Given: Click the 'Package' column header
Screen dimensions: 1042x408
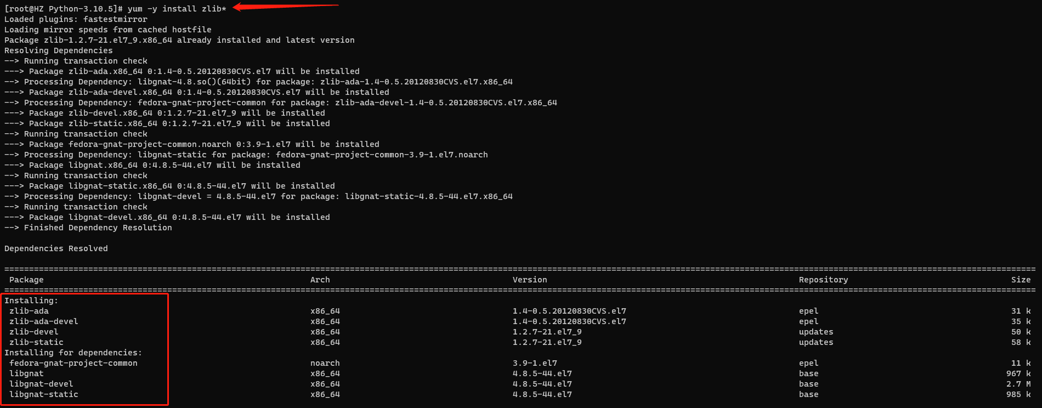Looking at the screenshot, I should pyautogui.click(x=26, y=280).
